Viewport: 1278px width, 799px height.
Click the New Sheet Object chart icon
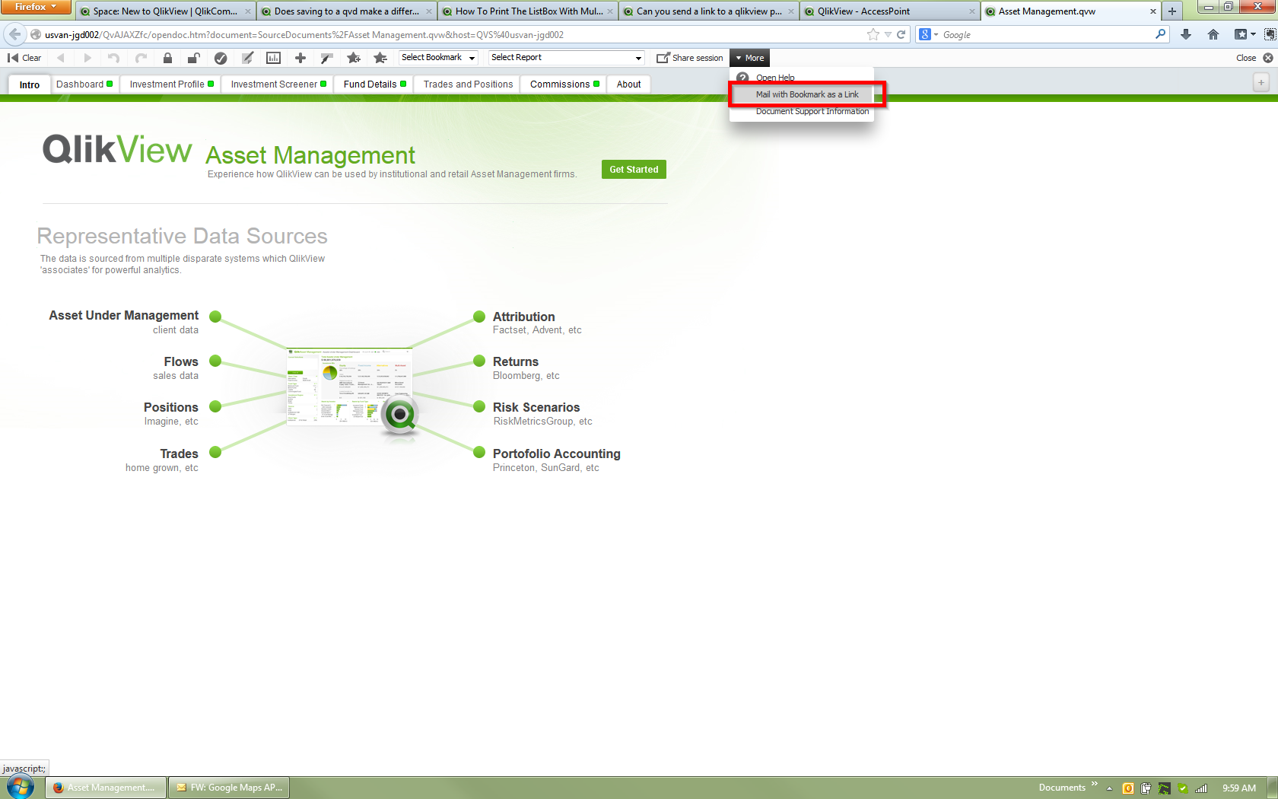[274, 58]
